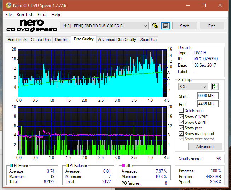Click the save floppy disk icon

166,26
